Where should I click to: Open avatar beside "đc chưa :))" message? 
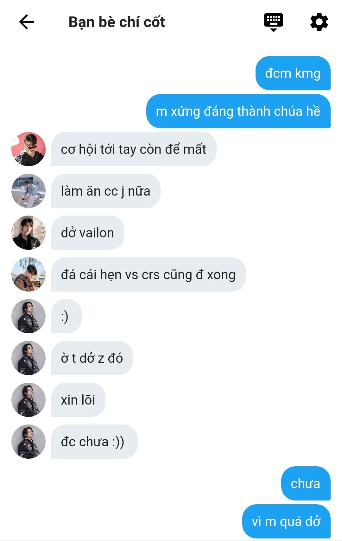[28, 442]
